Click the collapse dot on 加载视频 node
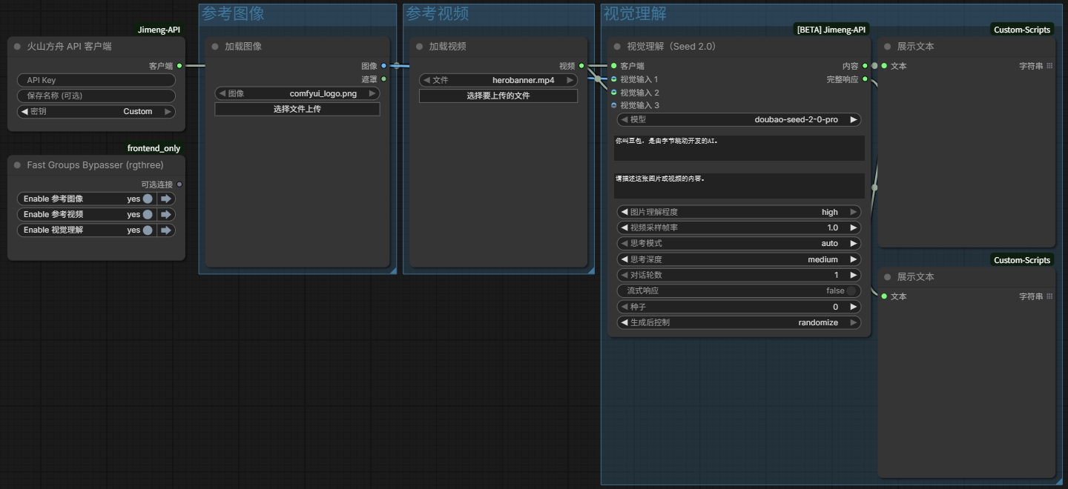The image size is (1068, 489). coord(419,47)
